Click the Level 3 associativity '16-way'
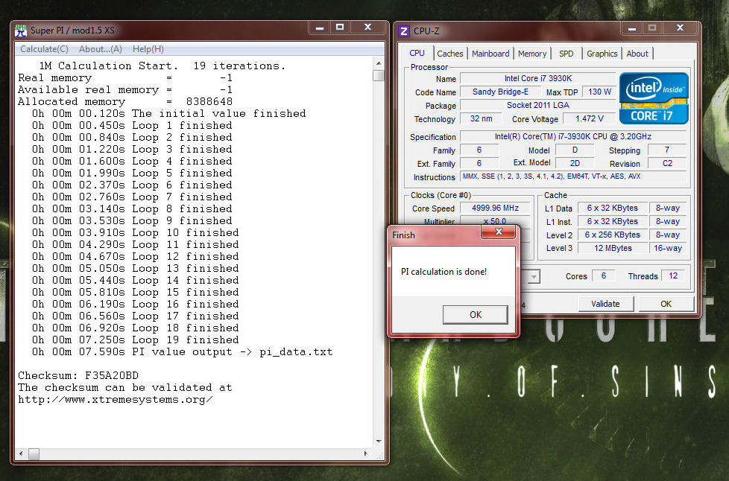 [668, 249]
